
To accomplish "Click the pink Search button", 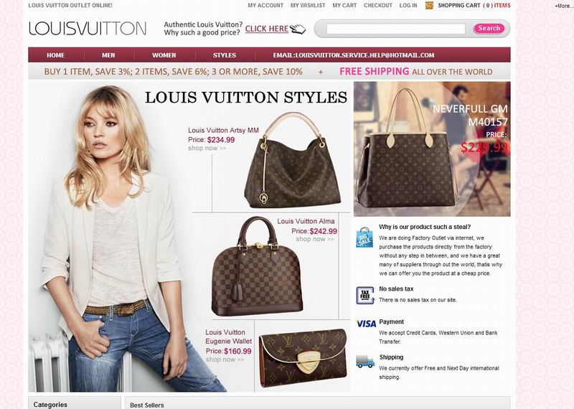I will (x=489, y=28).
